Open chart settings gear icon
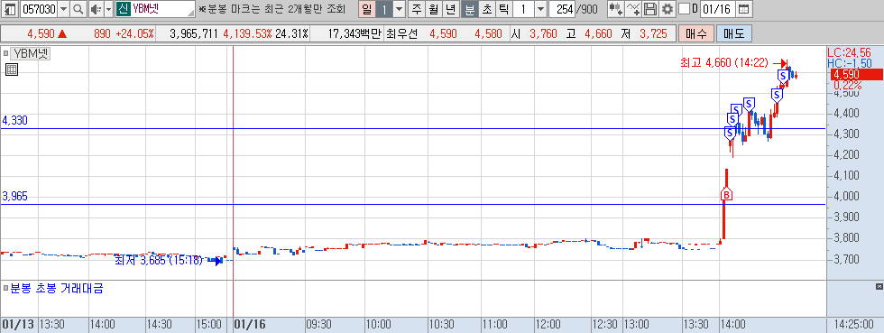Viewport: 884px width, 333px height. tap(667, 9)
